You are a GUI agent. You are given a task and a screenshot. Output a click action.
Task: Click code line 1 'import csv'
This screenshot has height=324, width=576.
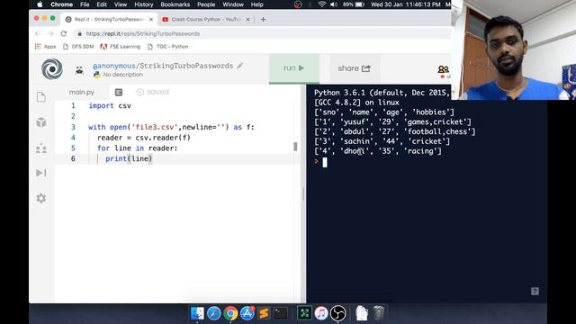pyautogui.click(x=110, y=106)
